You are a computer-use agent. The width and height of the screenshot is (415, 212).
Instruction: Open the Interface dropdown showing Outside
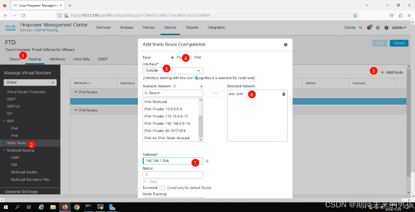[x=173, y=71]
